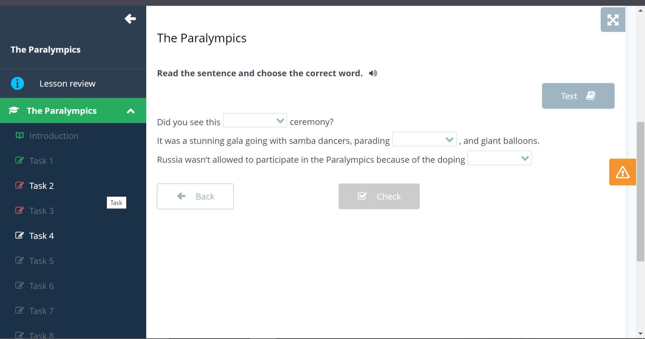Click the fullscreen expand icon

tap(613, 20)
